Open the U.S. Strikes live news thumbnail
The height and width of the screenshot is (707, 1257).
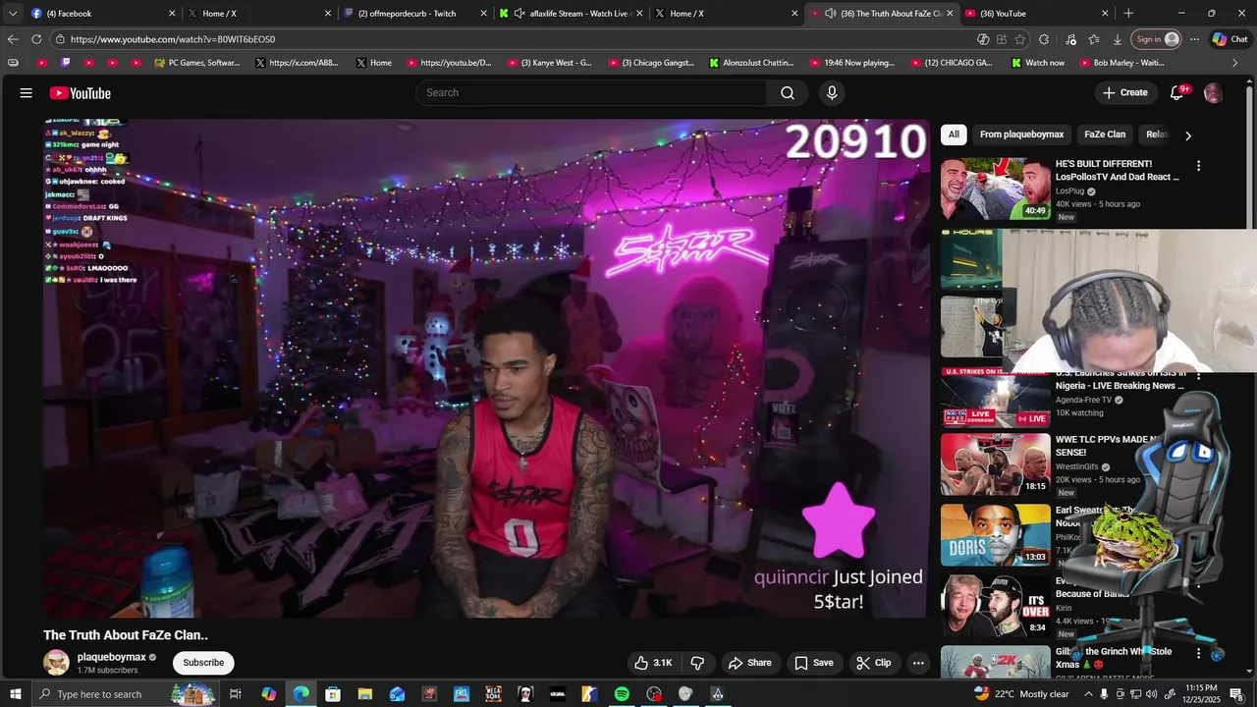click(995, 397)
